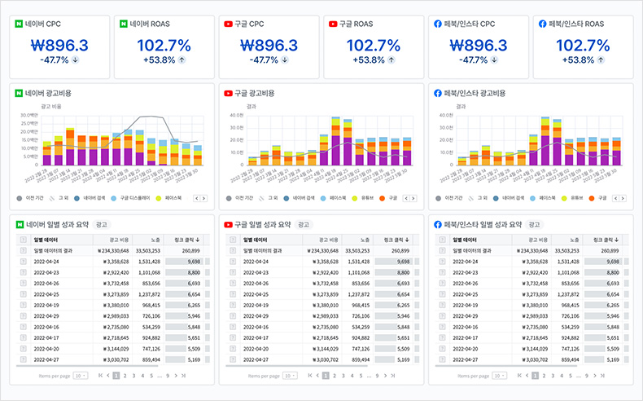The height and width of the screenshot is (401, 643).
Task: Click 광고 tag beside 네이버 일별 성과 요약
Action: click(101, 224)
